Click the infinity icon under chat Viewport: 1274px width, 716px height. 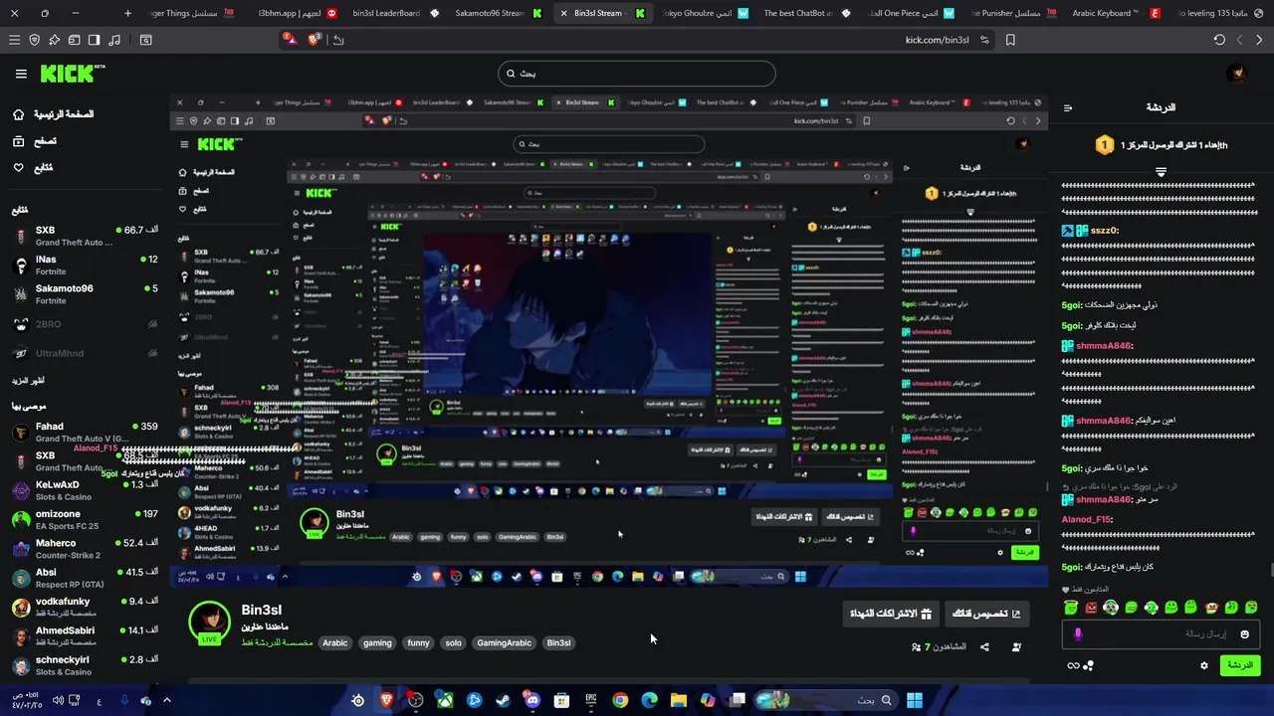point(1073,665)
